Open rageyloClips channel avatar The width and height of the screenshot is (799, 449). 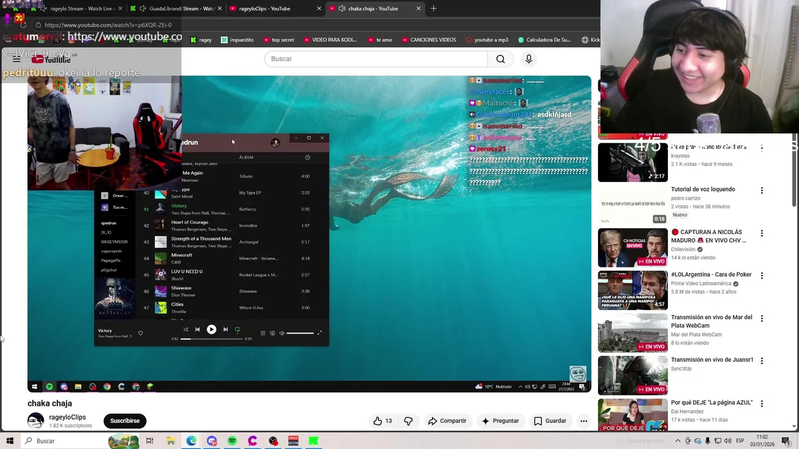point(36,421)
